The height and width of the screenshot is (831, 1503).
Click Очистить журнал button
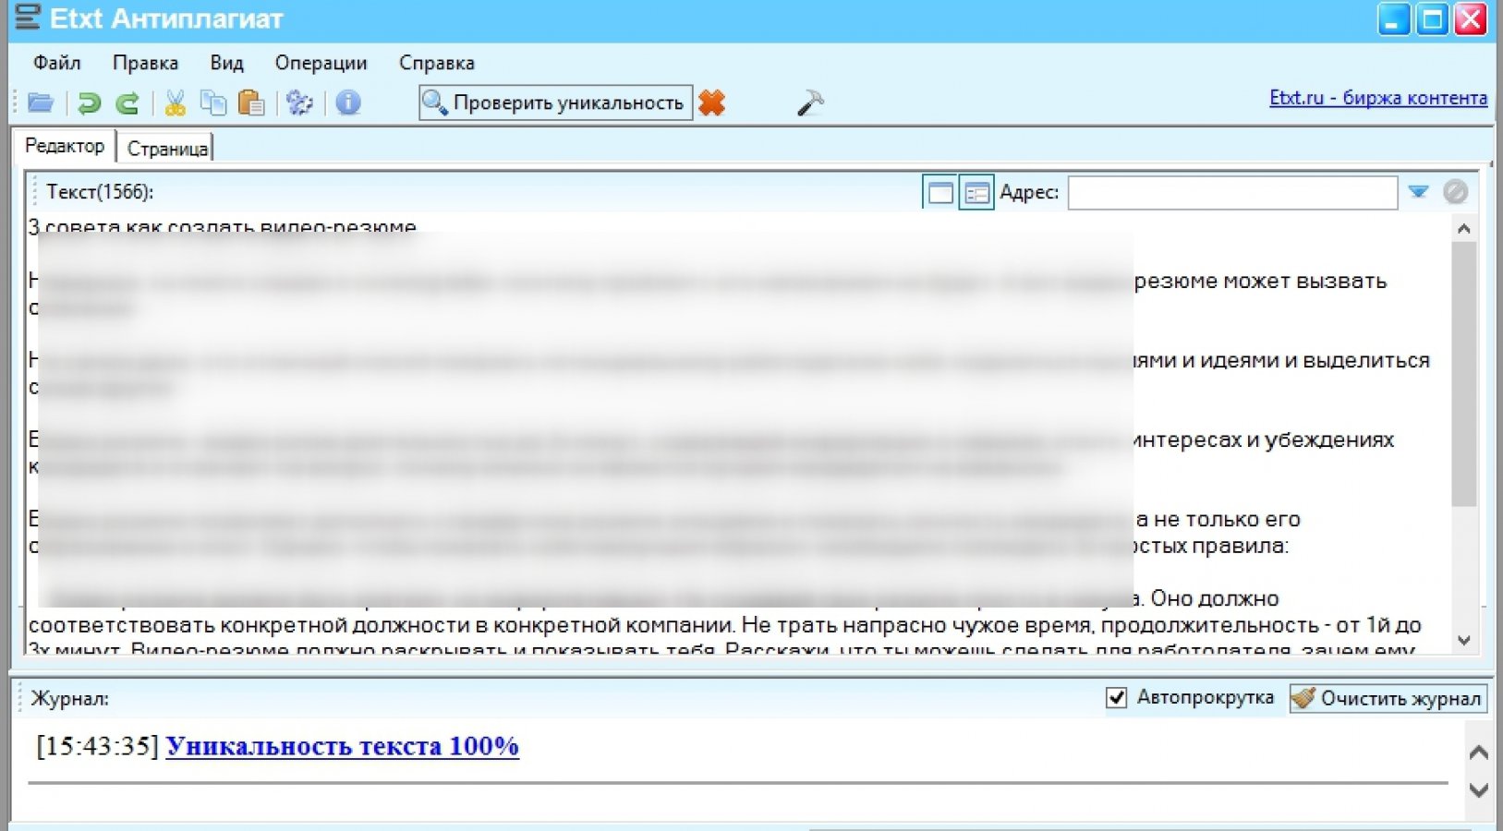pos(1388,698)
